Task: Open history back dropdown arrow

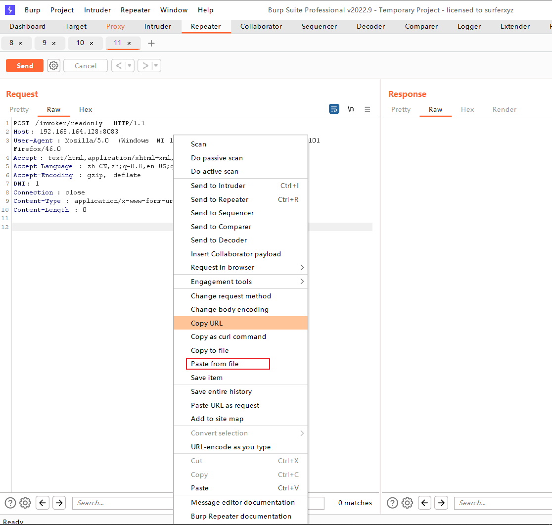Action: (x=130, y=66)
